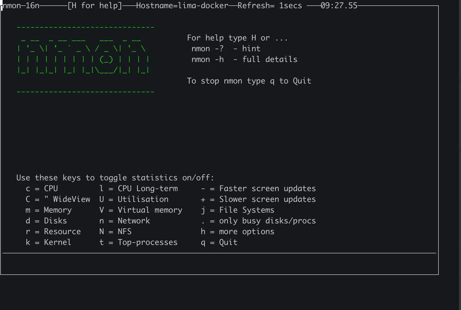
Task: Click the '[H for help]' header text
Action: point(95,5)
